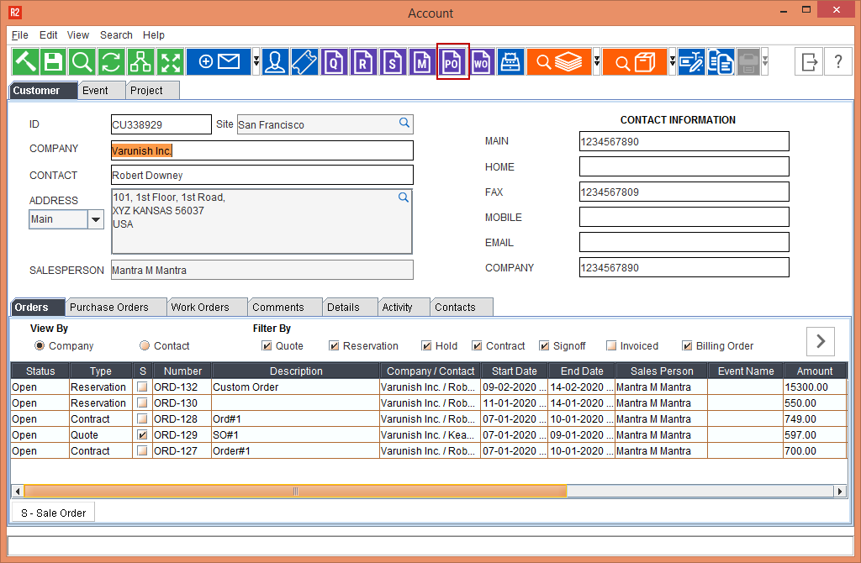Screen dimensions: 861x563
Task: Open dropdown arrow next to new email button
Action: pos(256,62)
